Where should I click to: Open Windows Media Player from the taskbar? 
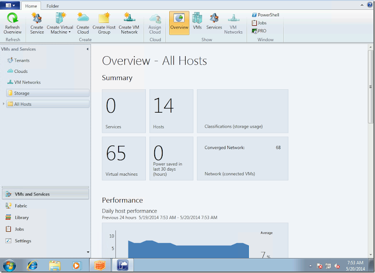[77, 266]
